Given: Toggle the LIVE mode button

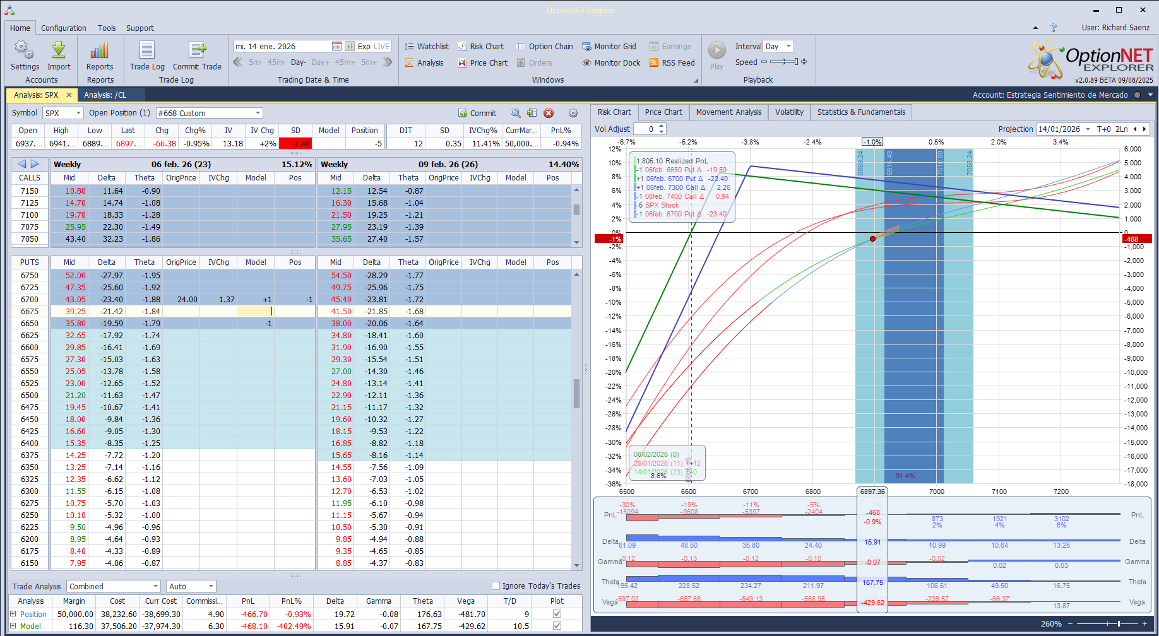Looking at the screenshot, I should tap(382, 46).
